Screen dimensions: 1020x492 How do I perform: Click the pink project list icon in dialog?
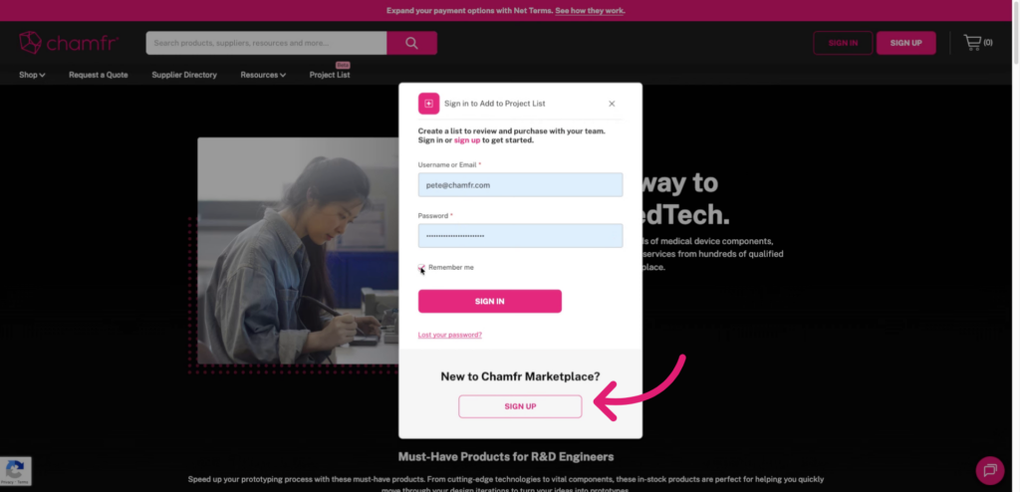428,104
